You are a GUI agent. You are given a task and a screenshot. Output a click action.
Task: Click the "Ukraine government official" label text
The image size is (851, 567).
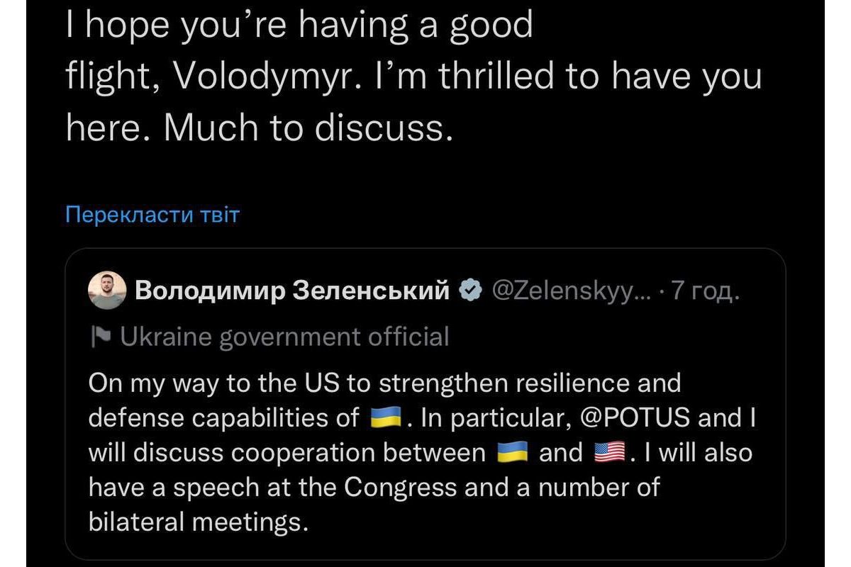pyautogui.click(x=284, y=337)
